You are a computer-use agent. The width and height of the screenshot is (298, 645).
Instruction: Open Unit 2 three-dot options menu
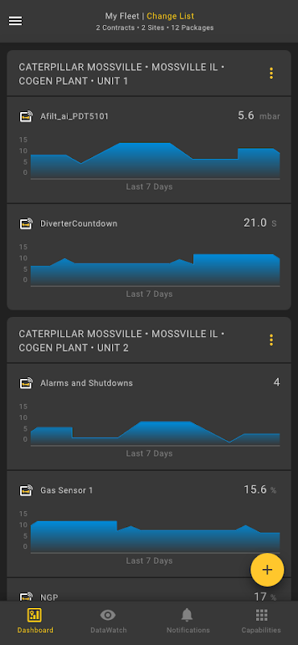(271, 340)
